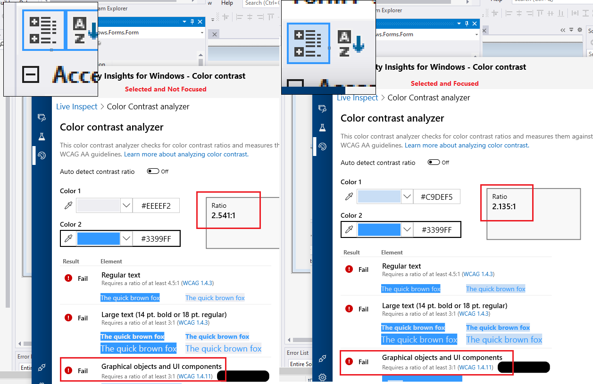
Task: Open the settings gear in the right sidebar
Action: click(322, 377)
